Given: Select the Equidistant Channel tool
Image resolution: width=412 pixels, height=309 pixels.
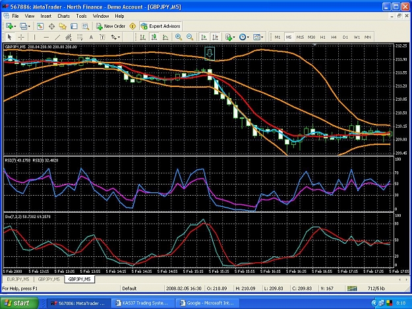Looking at the screenshot, I should click(x=69, y=38).
